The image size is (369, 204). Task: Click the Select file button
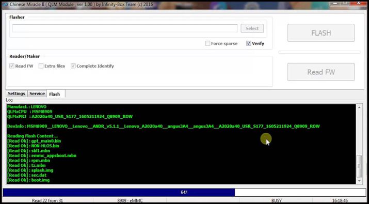pyautogui.click(x=252, y=28)
